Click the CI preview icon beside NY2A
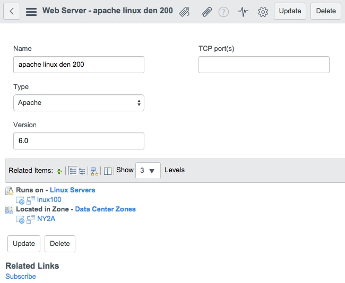The width and height of the screenshot is (345, 283). tap(20, 219)
